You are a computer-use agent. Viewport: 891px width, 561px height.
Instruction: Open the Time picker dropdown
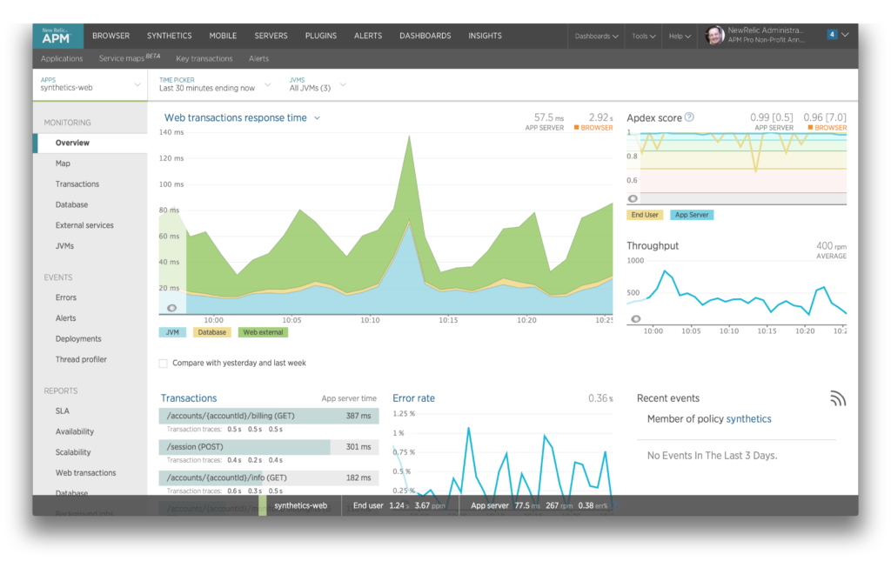click(x=214, y=84)
